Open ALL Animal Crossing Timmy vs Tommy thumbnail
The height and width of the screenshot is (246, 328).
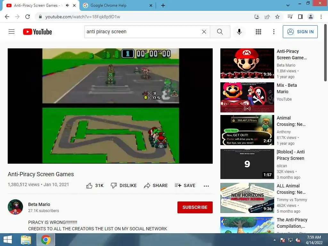[247, 198]
